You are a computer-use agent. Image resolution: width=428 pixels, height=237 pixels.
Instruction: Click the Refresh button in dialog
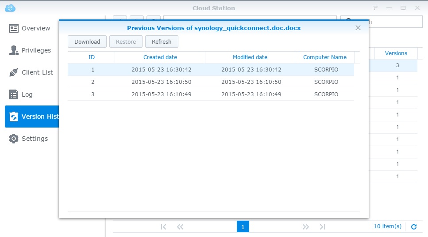(162, 41)
